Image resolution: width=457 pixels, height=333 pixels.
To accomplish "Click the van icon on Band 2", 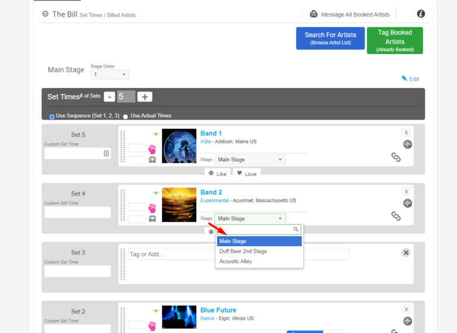I will [x=152, y=219].
